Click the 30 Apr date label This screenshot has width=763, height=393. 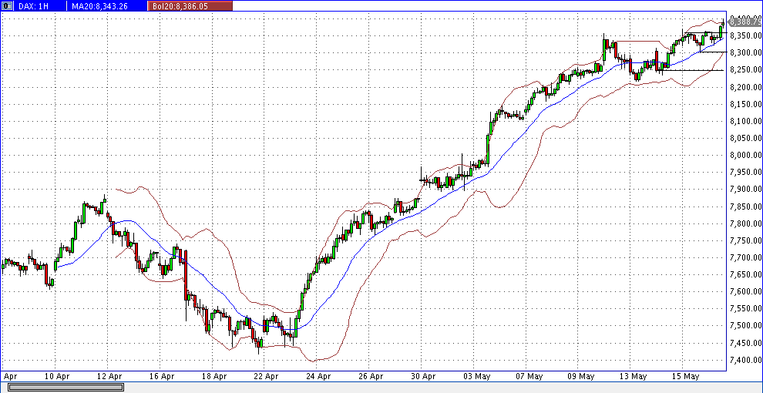coord(423,376)
